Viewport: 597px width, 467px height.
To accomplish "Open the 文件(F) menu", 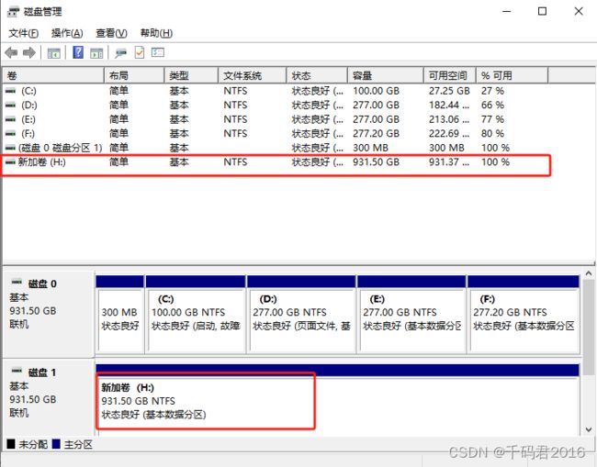I will (x=23, y=33).
